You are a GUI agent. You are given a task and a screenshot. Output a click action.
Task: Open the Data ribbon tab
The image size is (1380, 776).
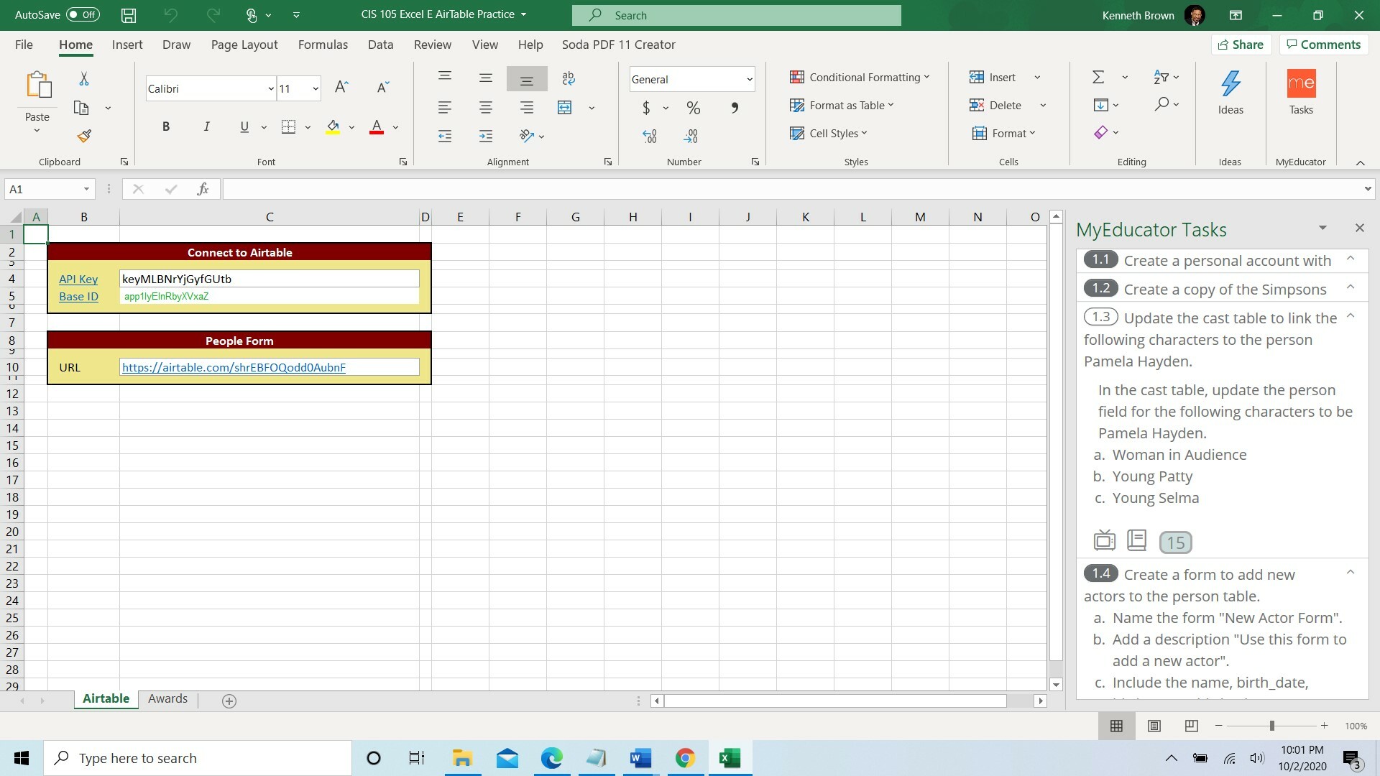[380, 45]
